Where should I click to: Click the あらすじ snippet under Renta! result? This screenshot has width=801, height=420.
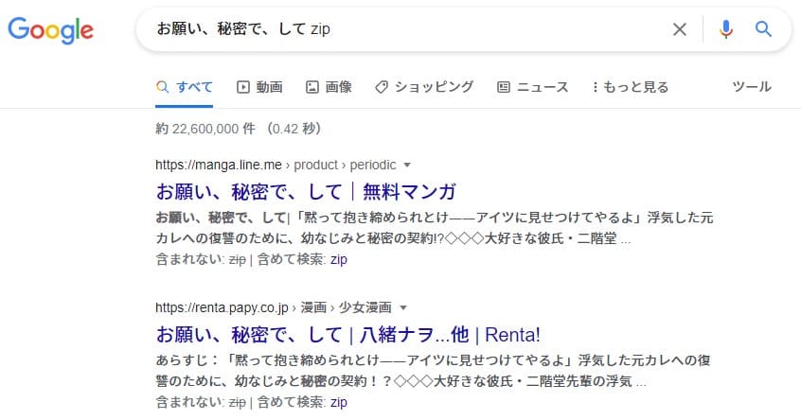click(434, 371)
